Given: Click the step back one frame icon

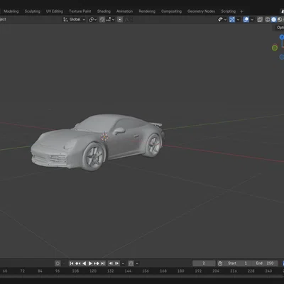Looking at the screenshot, I should (111, 263).
